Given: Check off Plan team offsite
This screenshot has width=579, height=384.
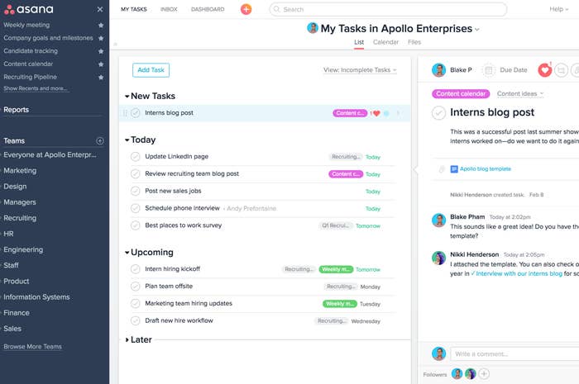Looking at the screenshot, I should [135, 287].
